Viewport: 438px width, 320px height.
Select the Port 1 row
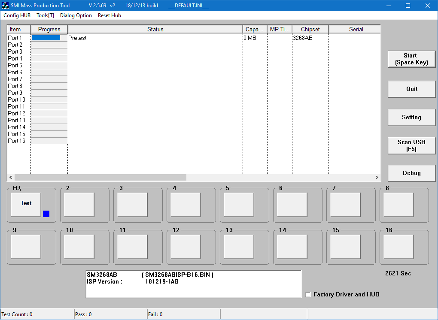194,38
